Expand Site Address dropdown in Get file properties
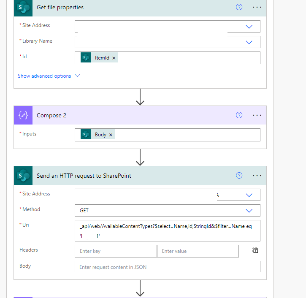The width and height of the screenshot is (306, 298). tap(249, 27)
